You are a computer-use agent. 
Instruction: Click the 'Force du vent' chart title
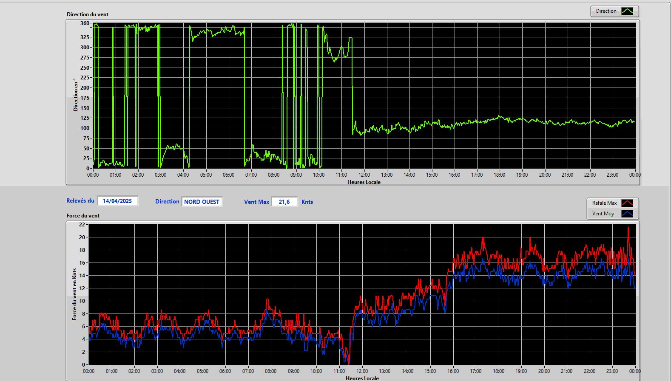[x=83, y=215]
